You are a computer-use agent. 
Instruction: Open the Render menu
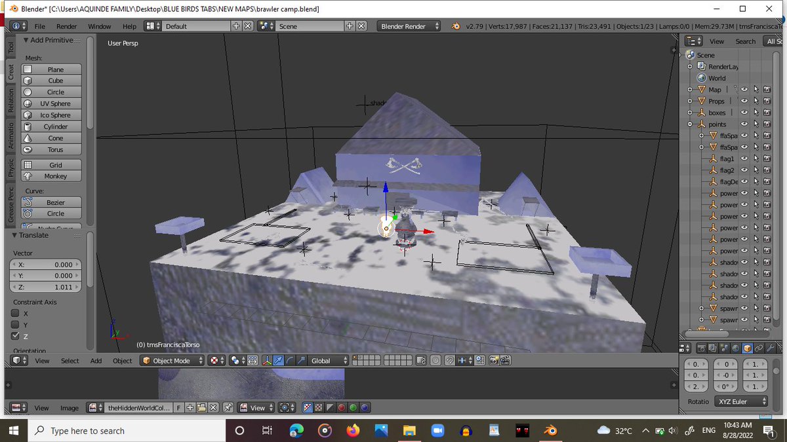point(67,26)
